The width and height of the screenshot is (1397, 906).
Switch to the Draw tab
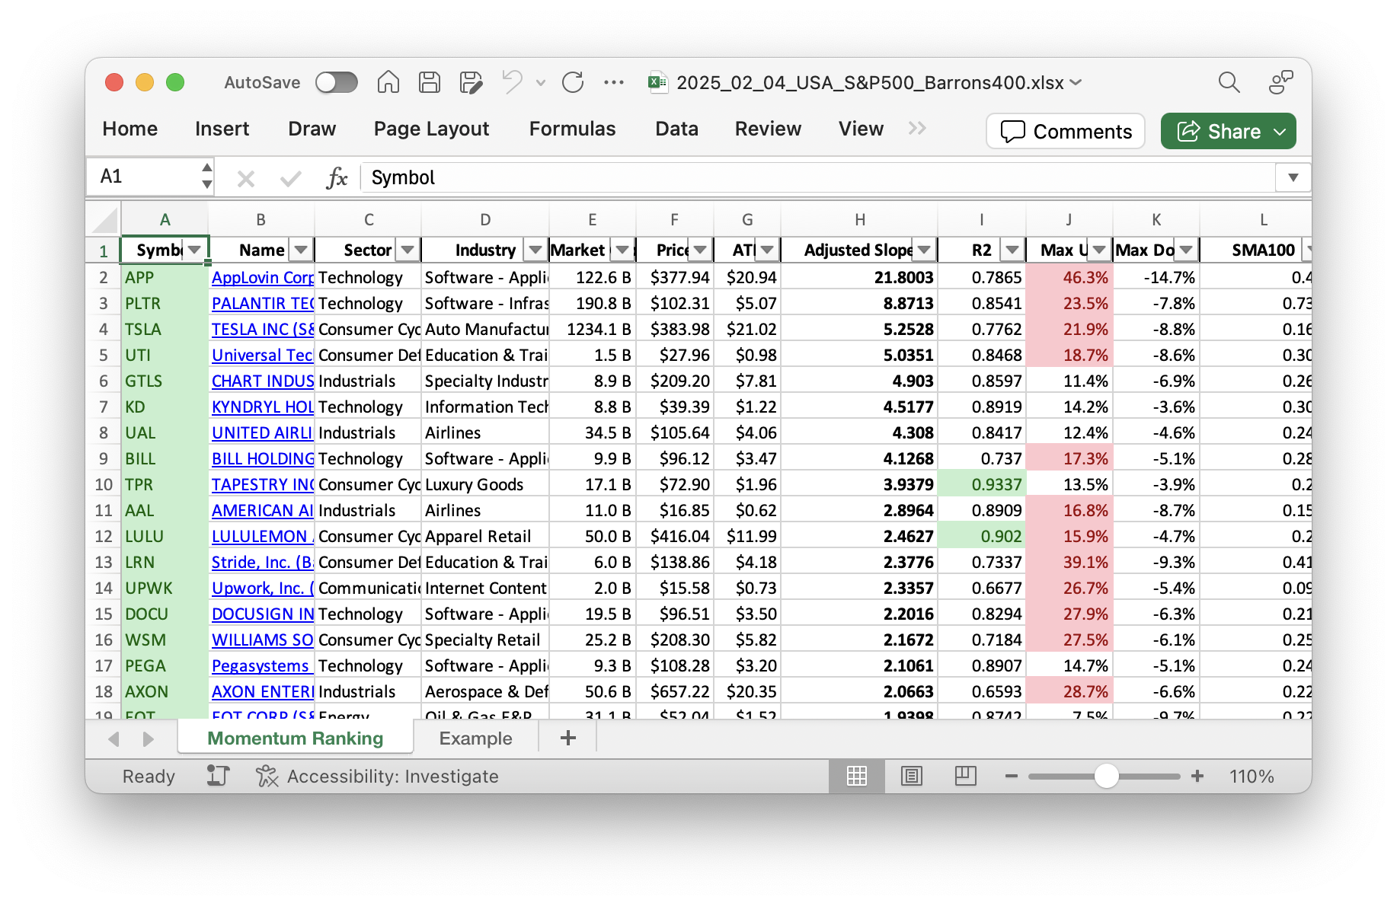(312, 129)
